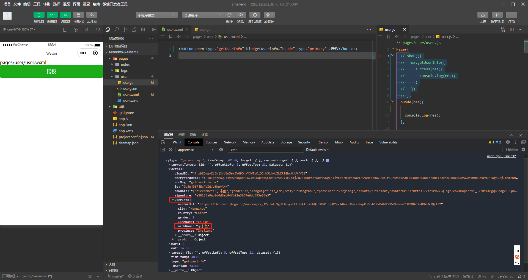The width and height of the screenshot is (528, 280).
Task: Click the element inspector arrow icon
Action: 163,142
